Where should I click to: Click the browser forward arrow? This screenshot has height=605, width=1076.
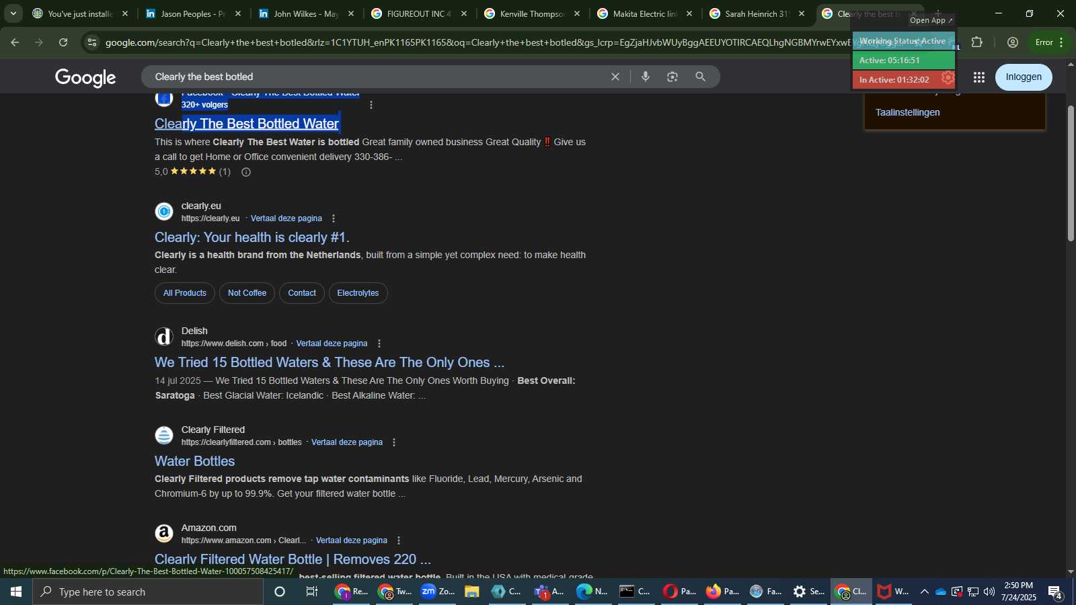coord(39,42)
